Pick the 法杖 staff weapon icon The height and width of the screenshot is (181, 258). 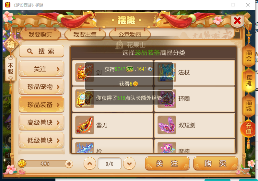click(167, 72)
